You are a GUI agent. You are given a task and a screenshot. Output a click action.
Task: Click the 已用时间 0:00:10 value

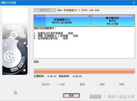pyautogui.click(x=52, y=76)
